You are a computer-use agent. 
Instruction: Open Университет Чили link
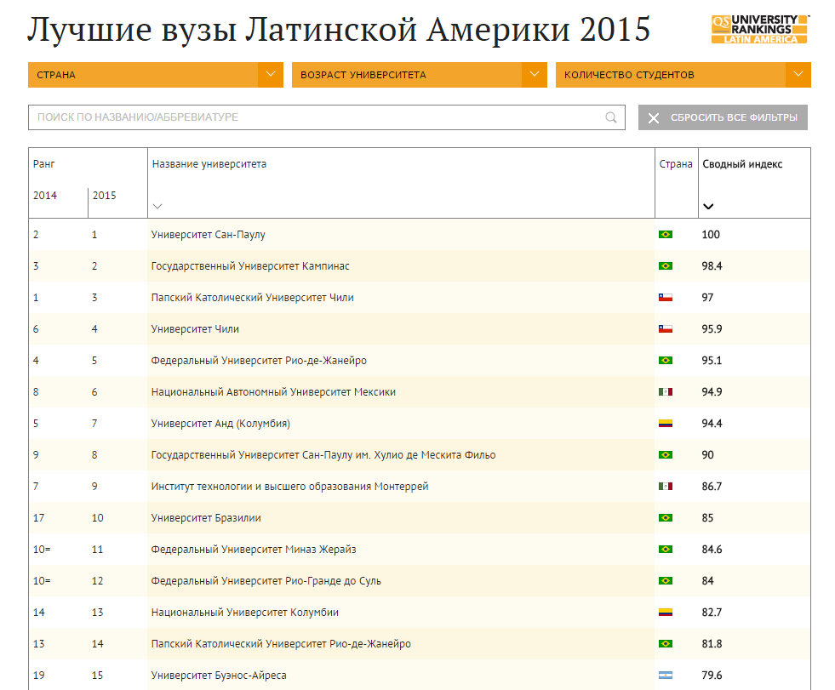[x=195, y=328]
